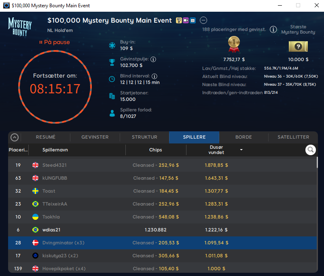Image resolution: width=324 pixels, height=276 pixels.
Task: Open player search with magnifier icon
Action: [x=310, y=150]
